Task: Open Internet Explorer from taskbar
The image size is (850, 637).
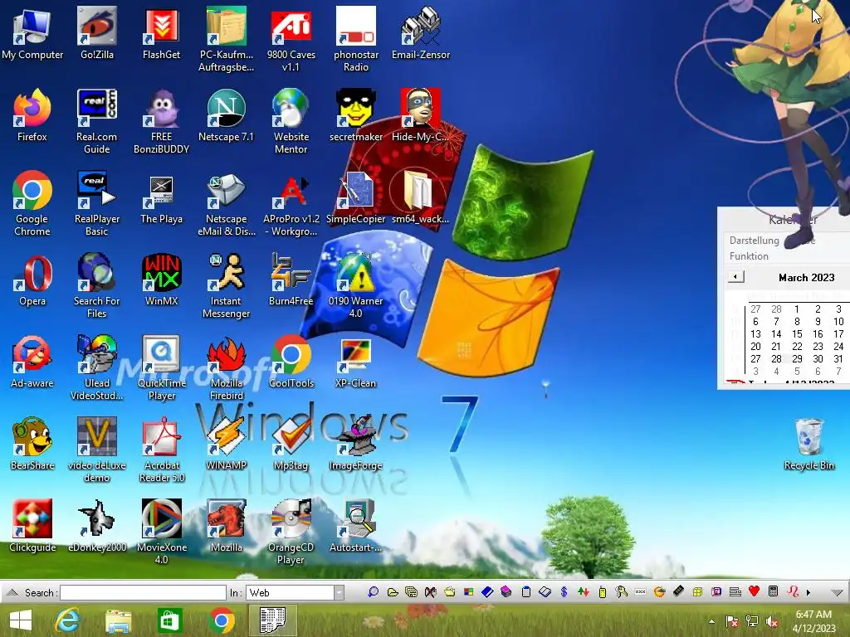Action: tap(67, 620)
